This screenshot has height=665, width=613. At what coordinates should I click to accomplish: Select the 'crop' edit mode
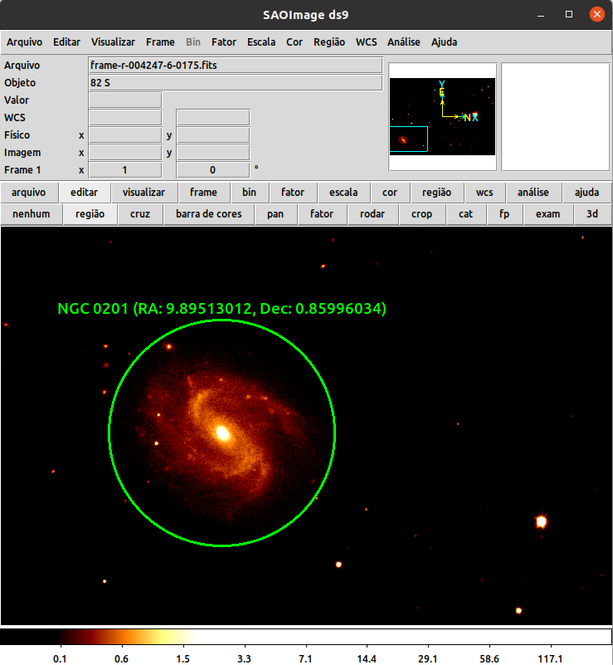[x=421, y=213]
